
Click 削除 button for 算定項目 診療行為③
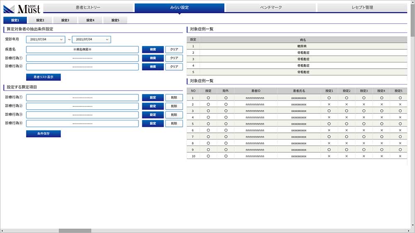[174, 115]
